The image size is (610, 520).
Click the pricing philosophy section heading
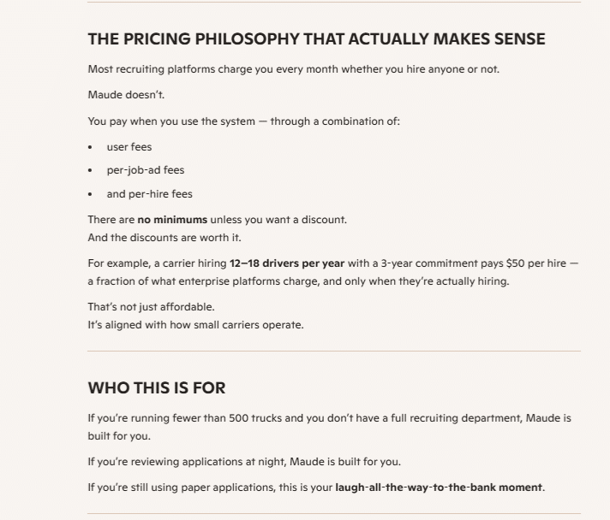click(316, 39)
